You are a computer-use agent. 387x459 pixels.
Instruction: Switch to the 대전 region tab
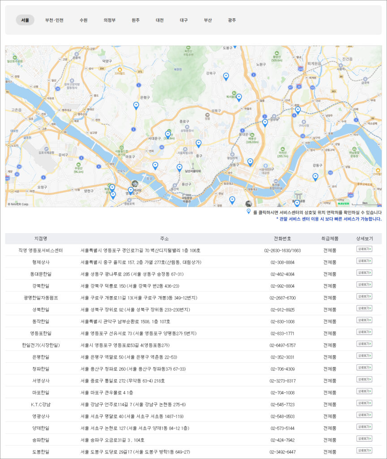click(159, 20)
